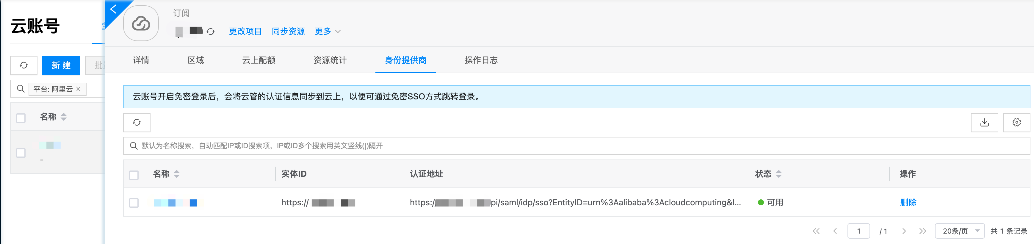This screenshot has width=1034, height=244.
Task: Click the refresh icon beside the account name
Action: coord(211,31)
